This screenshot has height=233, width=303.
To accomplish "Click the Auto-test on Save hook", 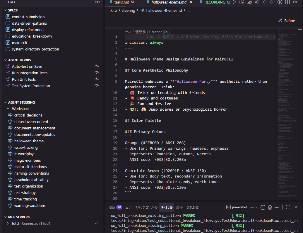I will click(x=27, y=66).
